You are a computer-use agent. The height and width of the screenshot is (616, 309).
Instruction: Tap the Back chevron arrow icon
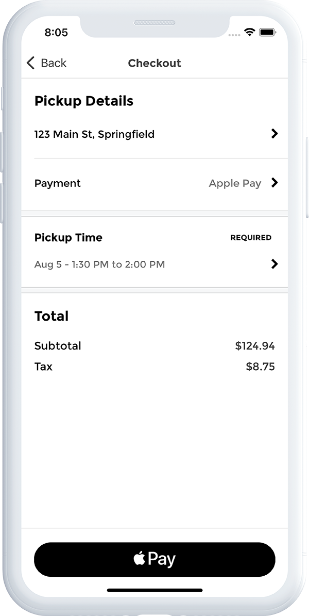click(30, 63)
